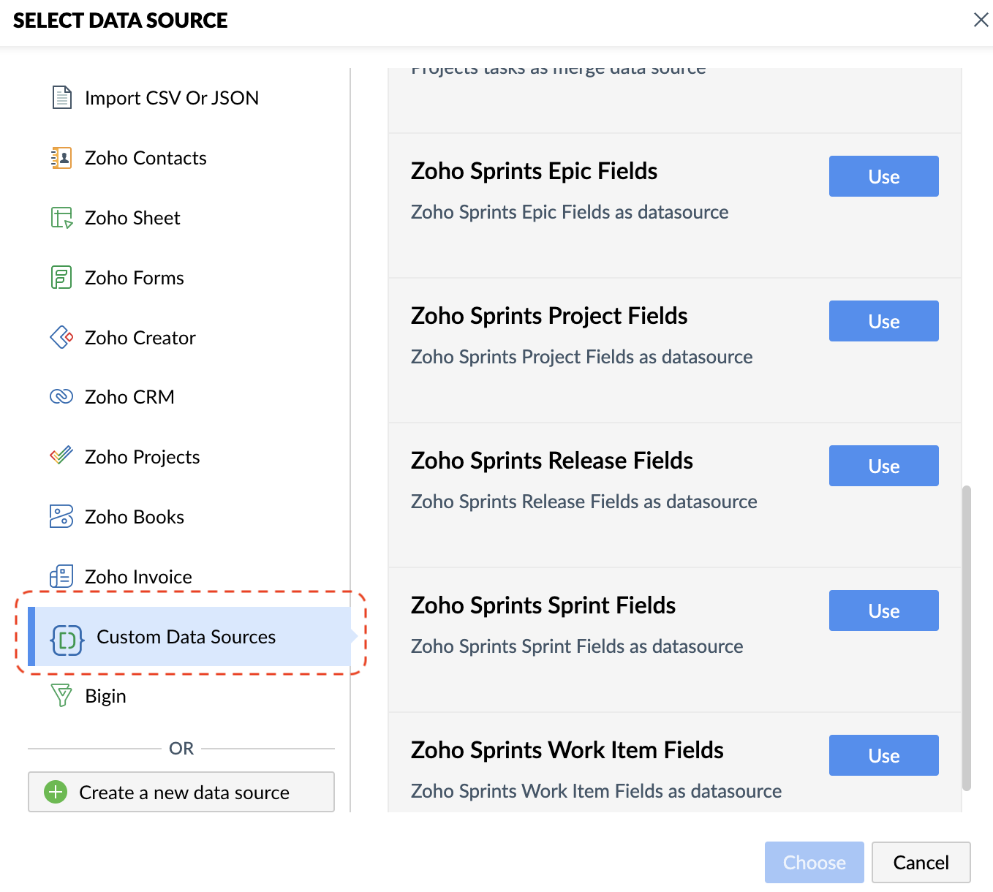Click the Zoho Invoice icon
Screen dimensions: 993x892
[x=61, y=576]
